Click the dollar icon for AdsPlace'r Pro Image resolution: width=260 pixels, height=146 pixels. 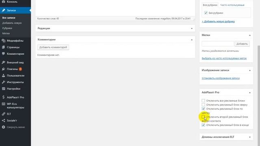(4, 97)
